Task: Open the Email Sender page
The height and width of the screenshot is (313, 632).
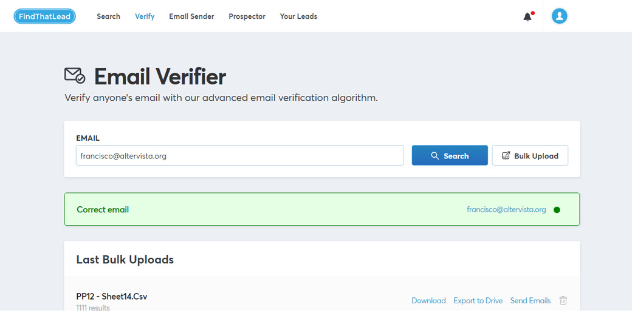Action: tap(191, 16)
